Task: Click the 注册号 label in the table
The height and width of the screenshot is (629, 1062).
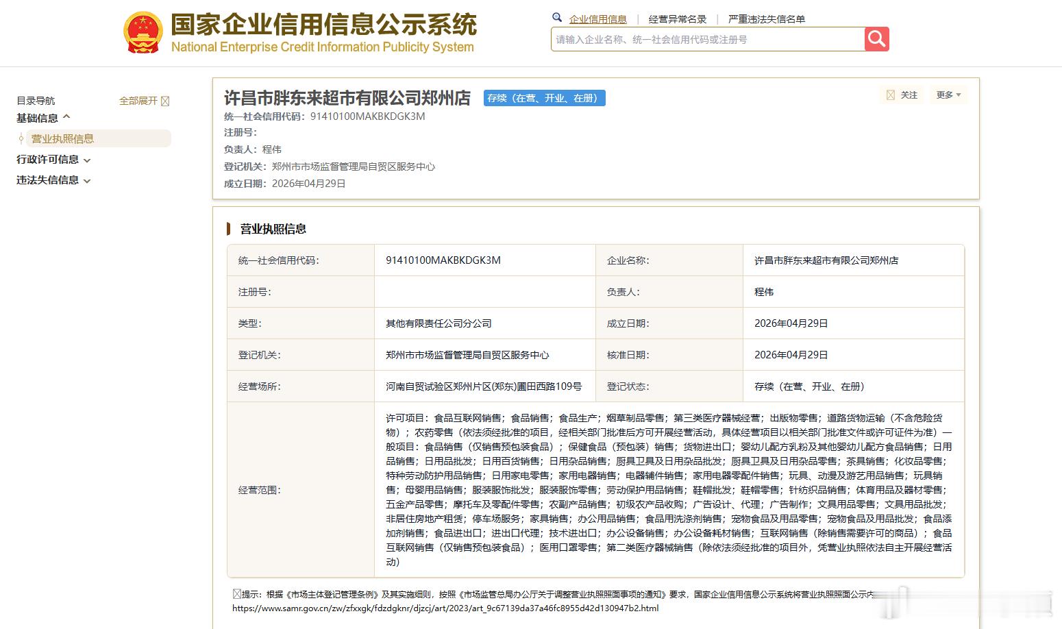Action: click(255, 292)
